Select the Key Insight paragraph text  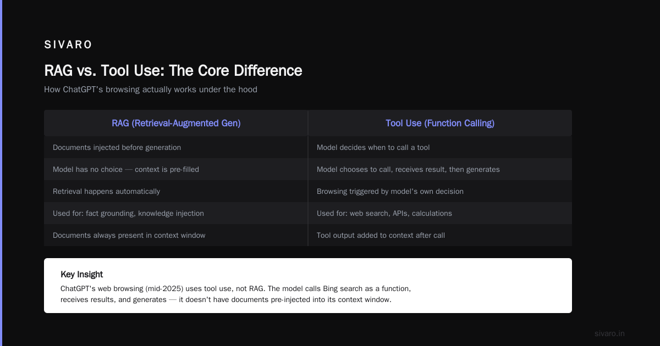coord(236,294)
